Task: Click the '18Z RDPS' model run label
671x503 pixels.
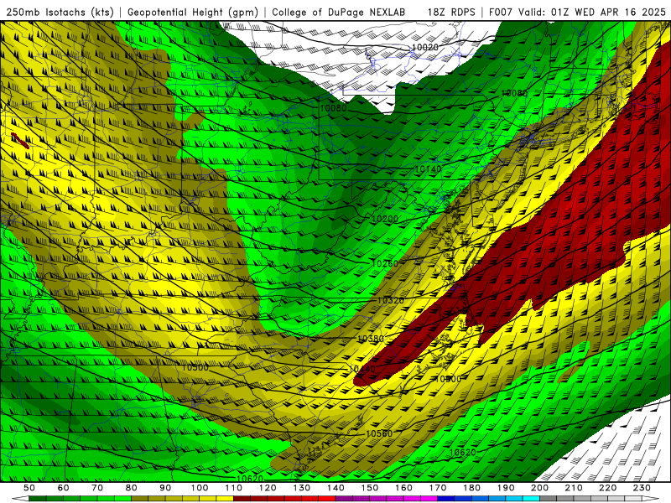Action: click(x=451, y=13)
